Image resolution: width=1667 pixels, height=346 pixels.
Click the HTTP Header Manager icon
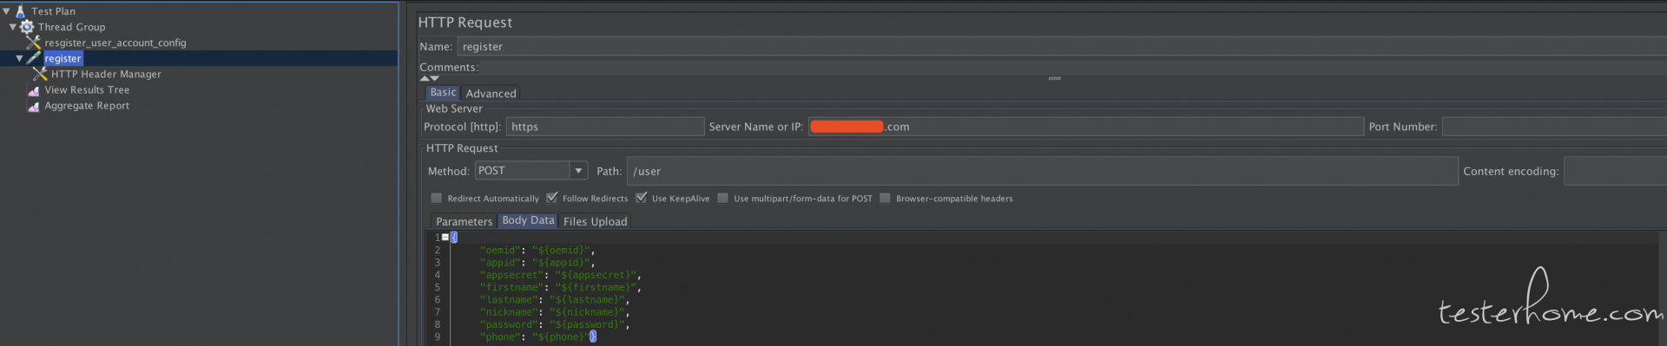click(x=40, y=74)
